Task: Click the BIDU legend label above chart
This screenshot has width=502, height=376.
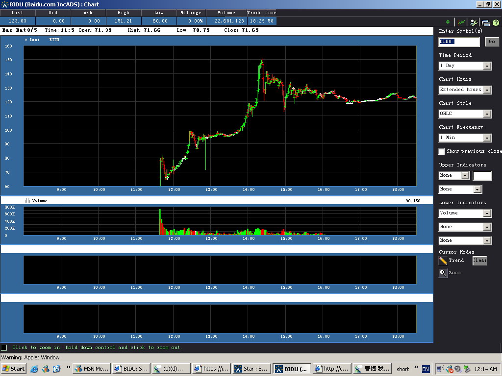Action: (x=54, y=40)
